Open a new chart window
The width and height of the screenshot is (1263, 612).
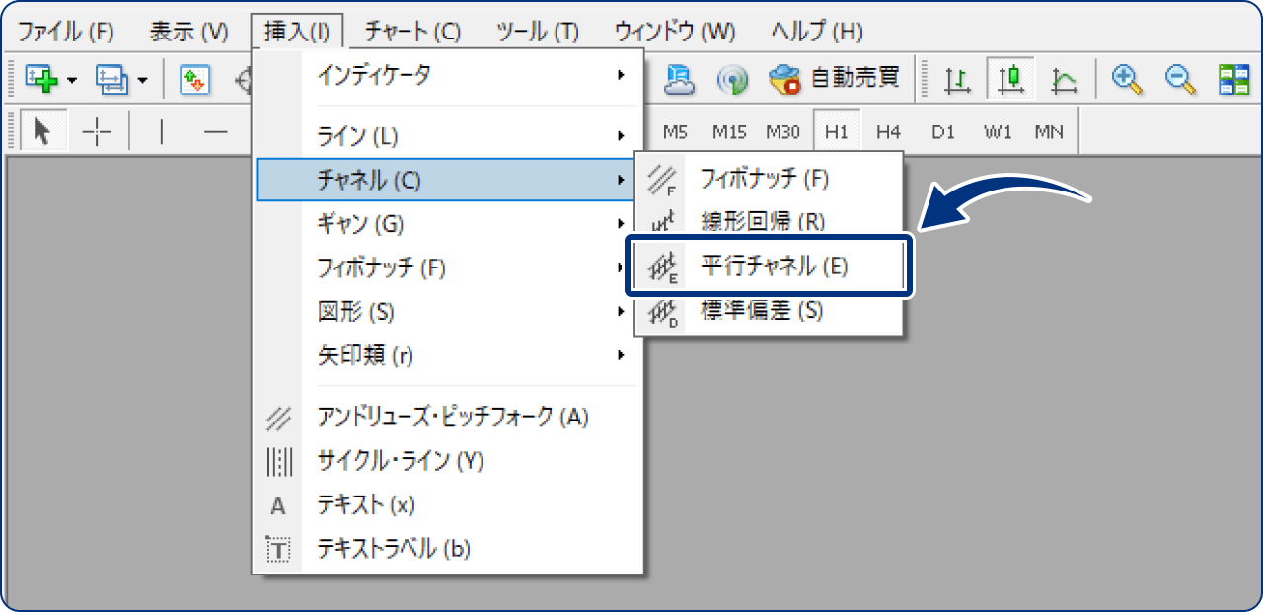point(41,80)
